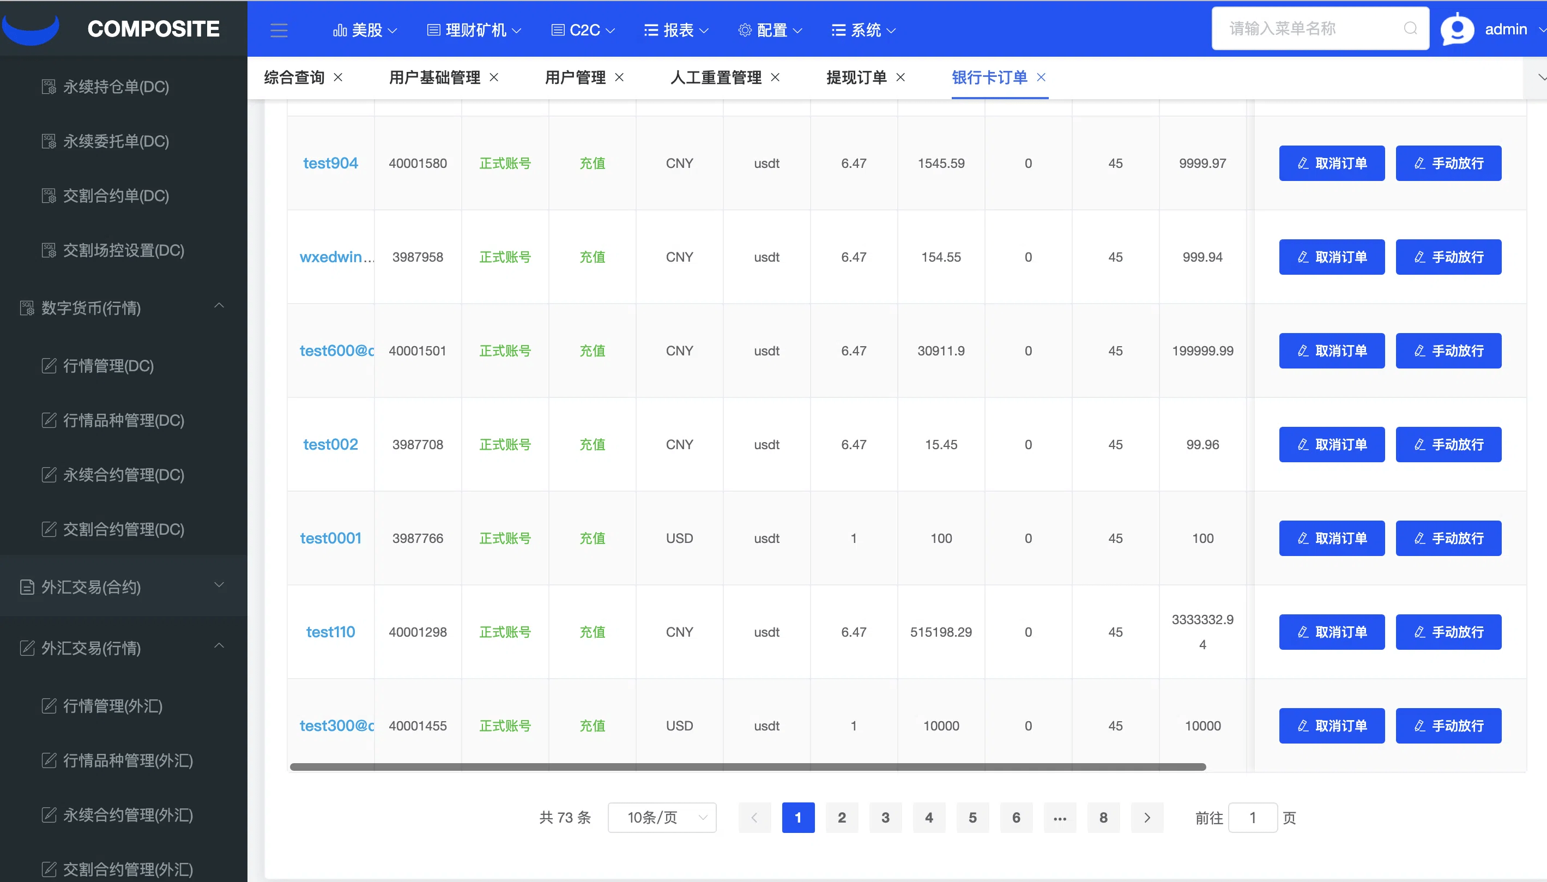This screenshot has height=882, width=1547.
Task: Click the horizontal table scrollbar
Action: click(747, 767)
